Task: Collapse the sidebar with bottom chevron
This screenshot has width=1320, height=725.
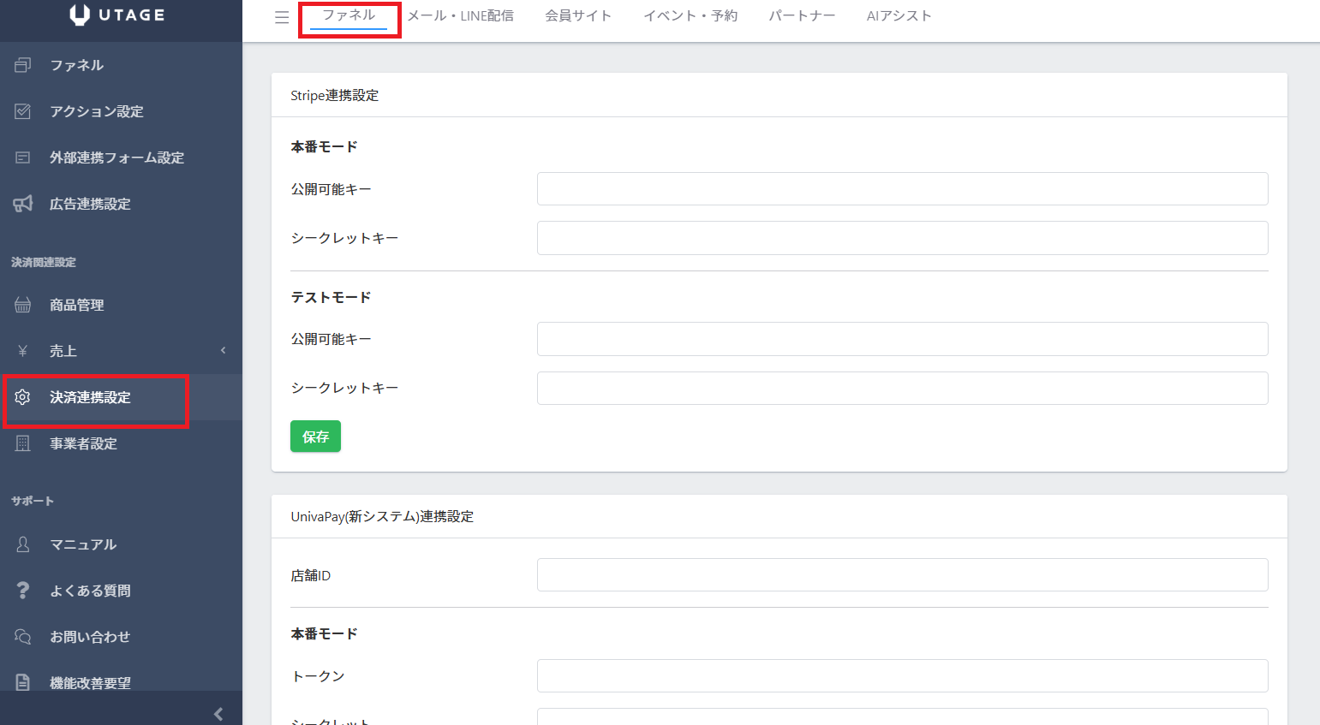Action: click(x=218, y=714)
